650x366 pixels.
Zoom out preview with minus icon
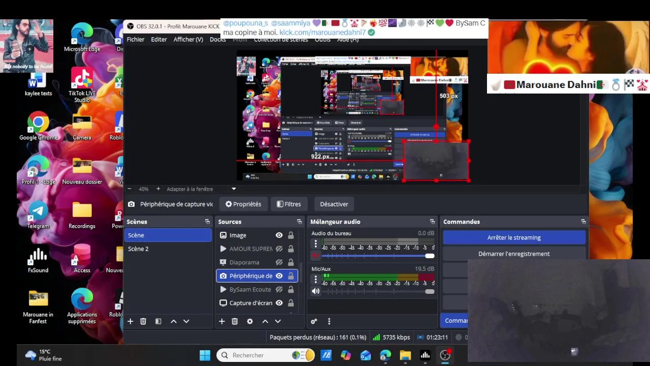pos(129,189)
